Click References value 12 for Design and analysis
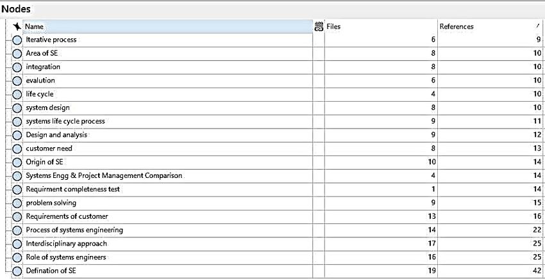Image resolution: width=545 pixels, height=279 pixels. (x=537, y=134)
